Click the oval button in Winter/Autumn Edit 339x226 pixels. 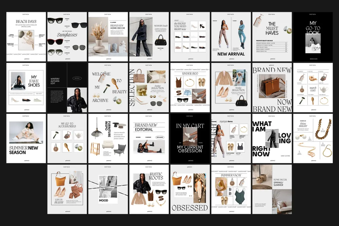tap(77, 78)
